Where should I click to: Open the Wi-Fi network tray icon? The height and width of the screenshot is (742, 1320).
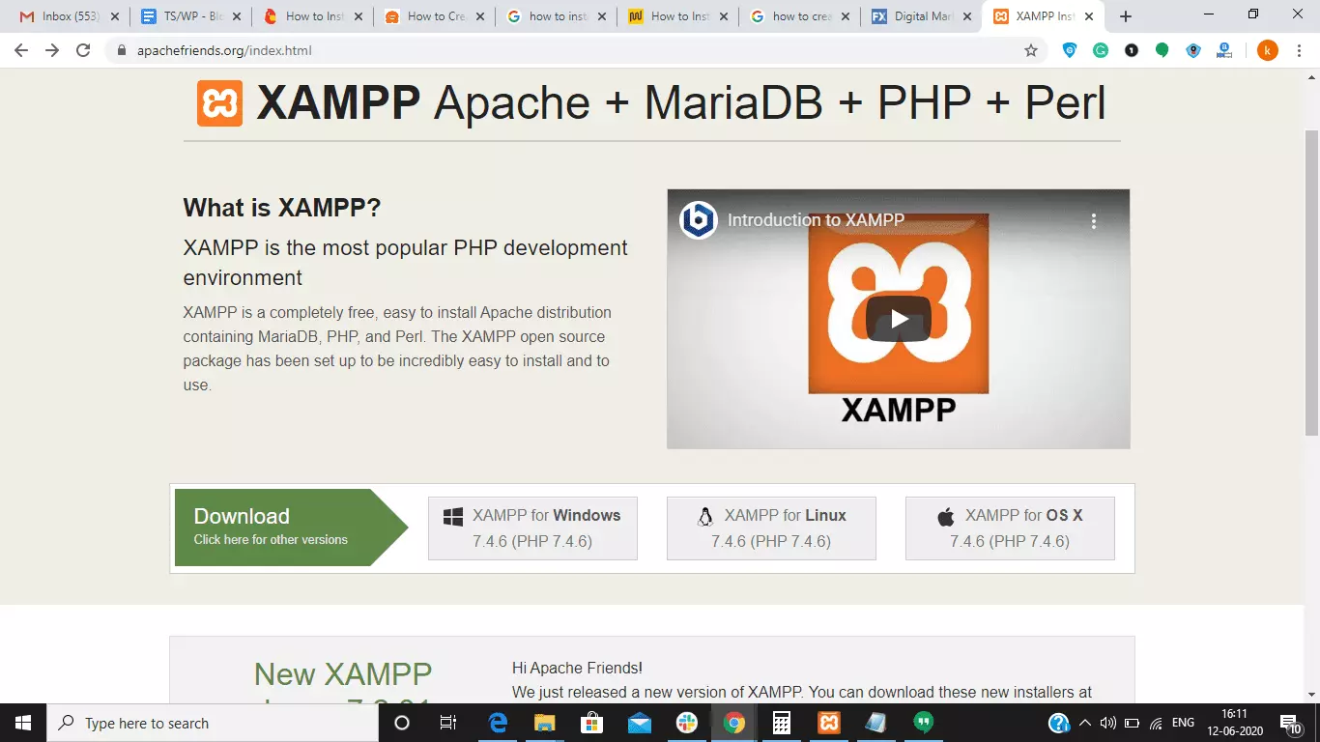1156,723
